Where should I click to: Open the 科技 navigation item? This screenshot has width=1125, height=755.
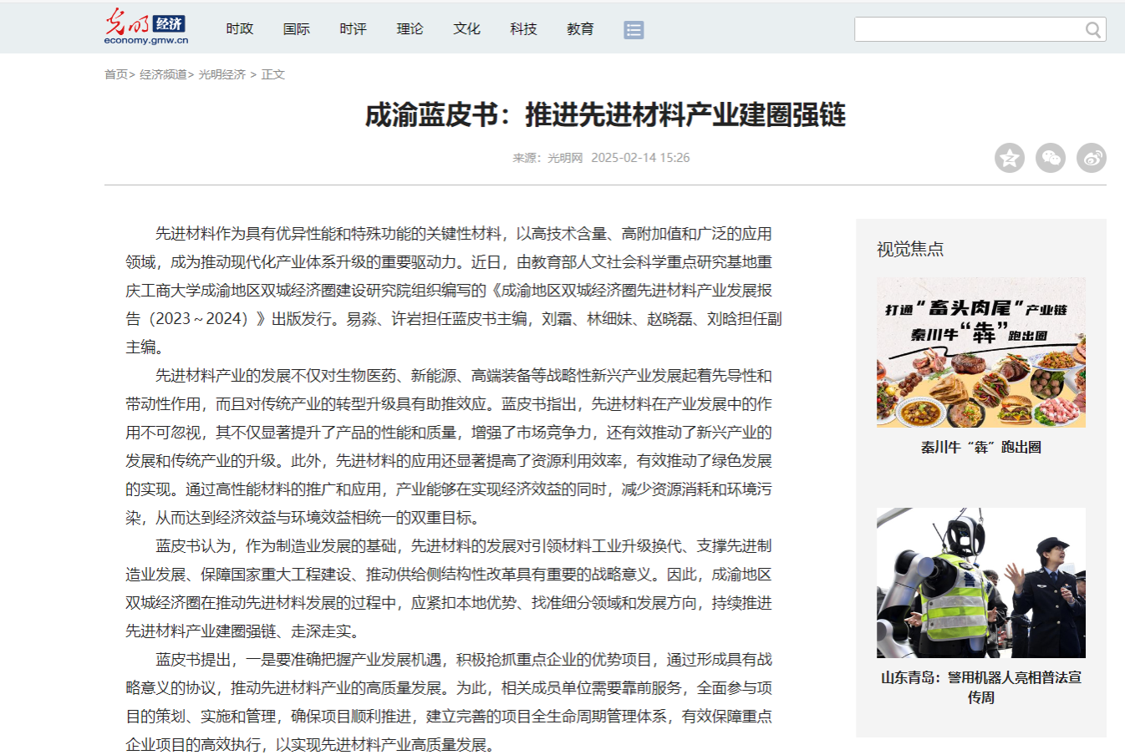coord(523,29)
